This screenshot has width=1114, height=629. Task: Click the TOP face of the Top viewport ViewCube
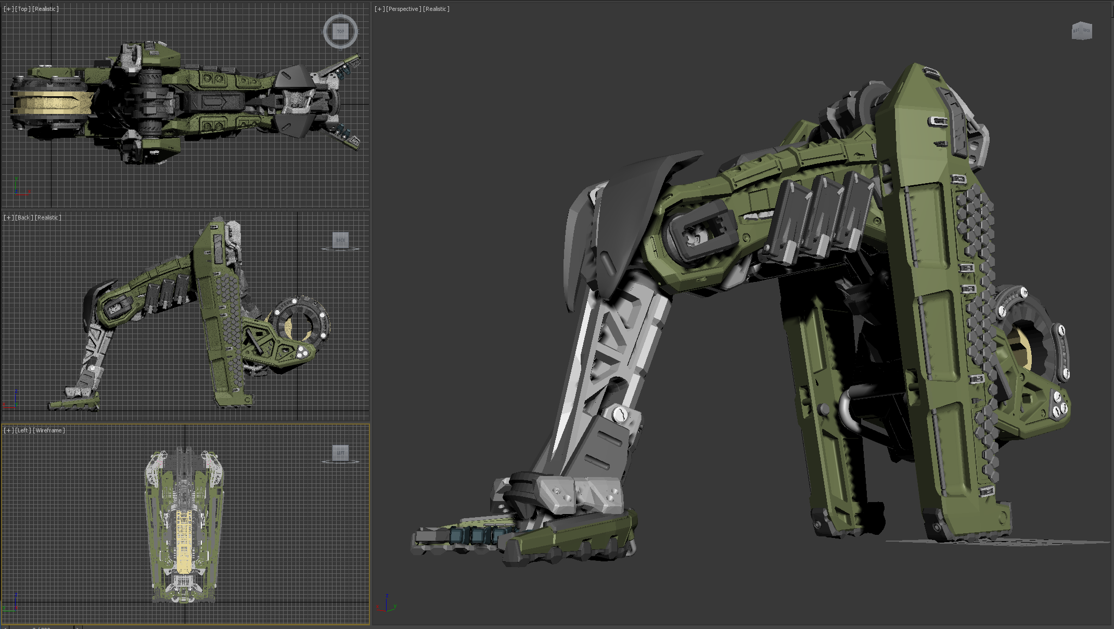[x=340, y=31]
